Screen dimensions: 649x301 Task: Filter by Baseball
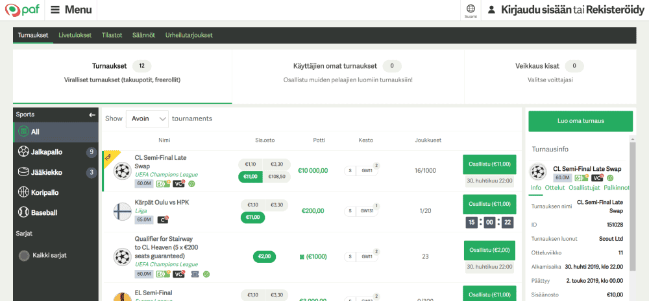pyautogui.click(x=56, y=212)
